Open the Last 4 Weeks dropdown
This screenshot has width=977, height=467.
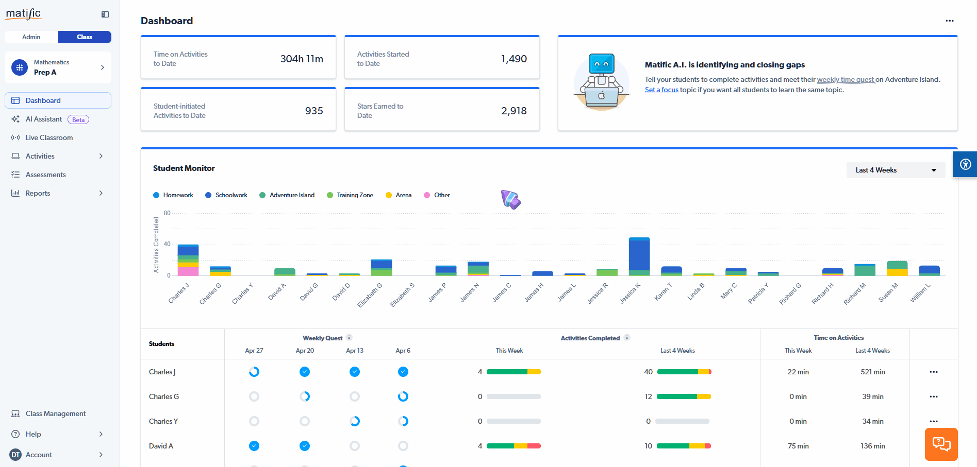[x=896, y=170]
